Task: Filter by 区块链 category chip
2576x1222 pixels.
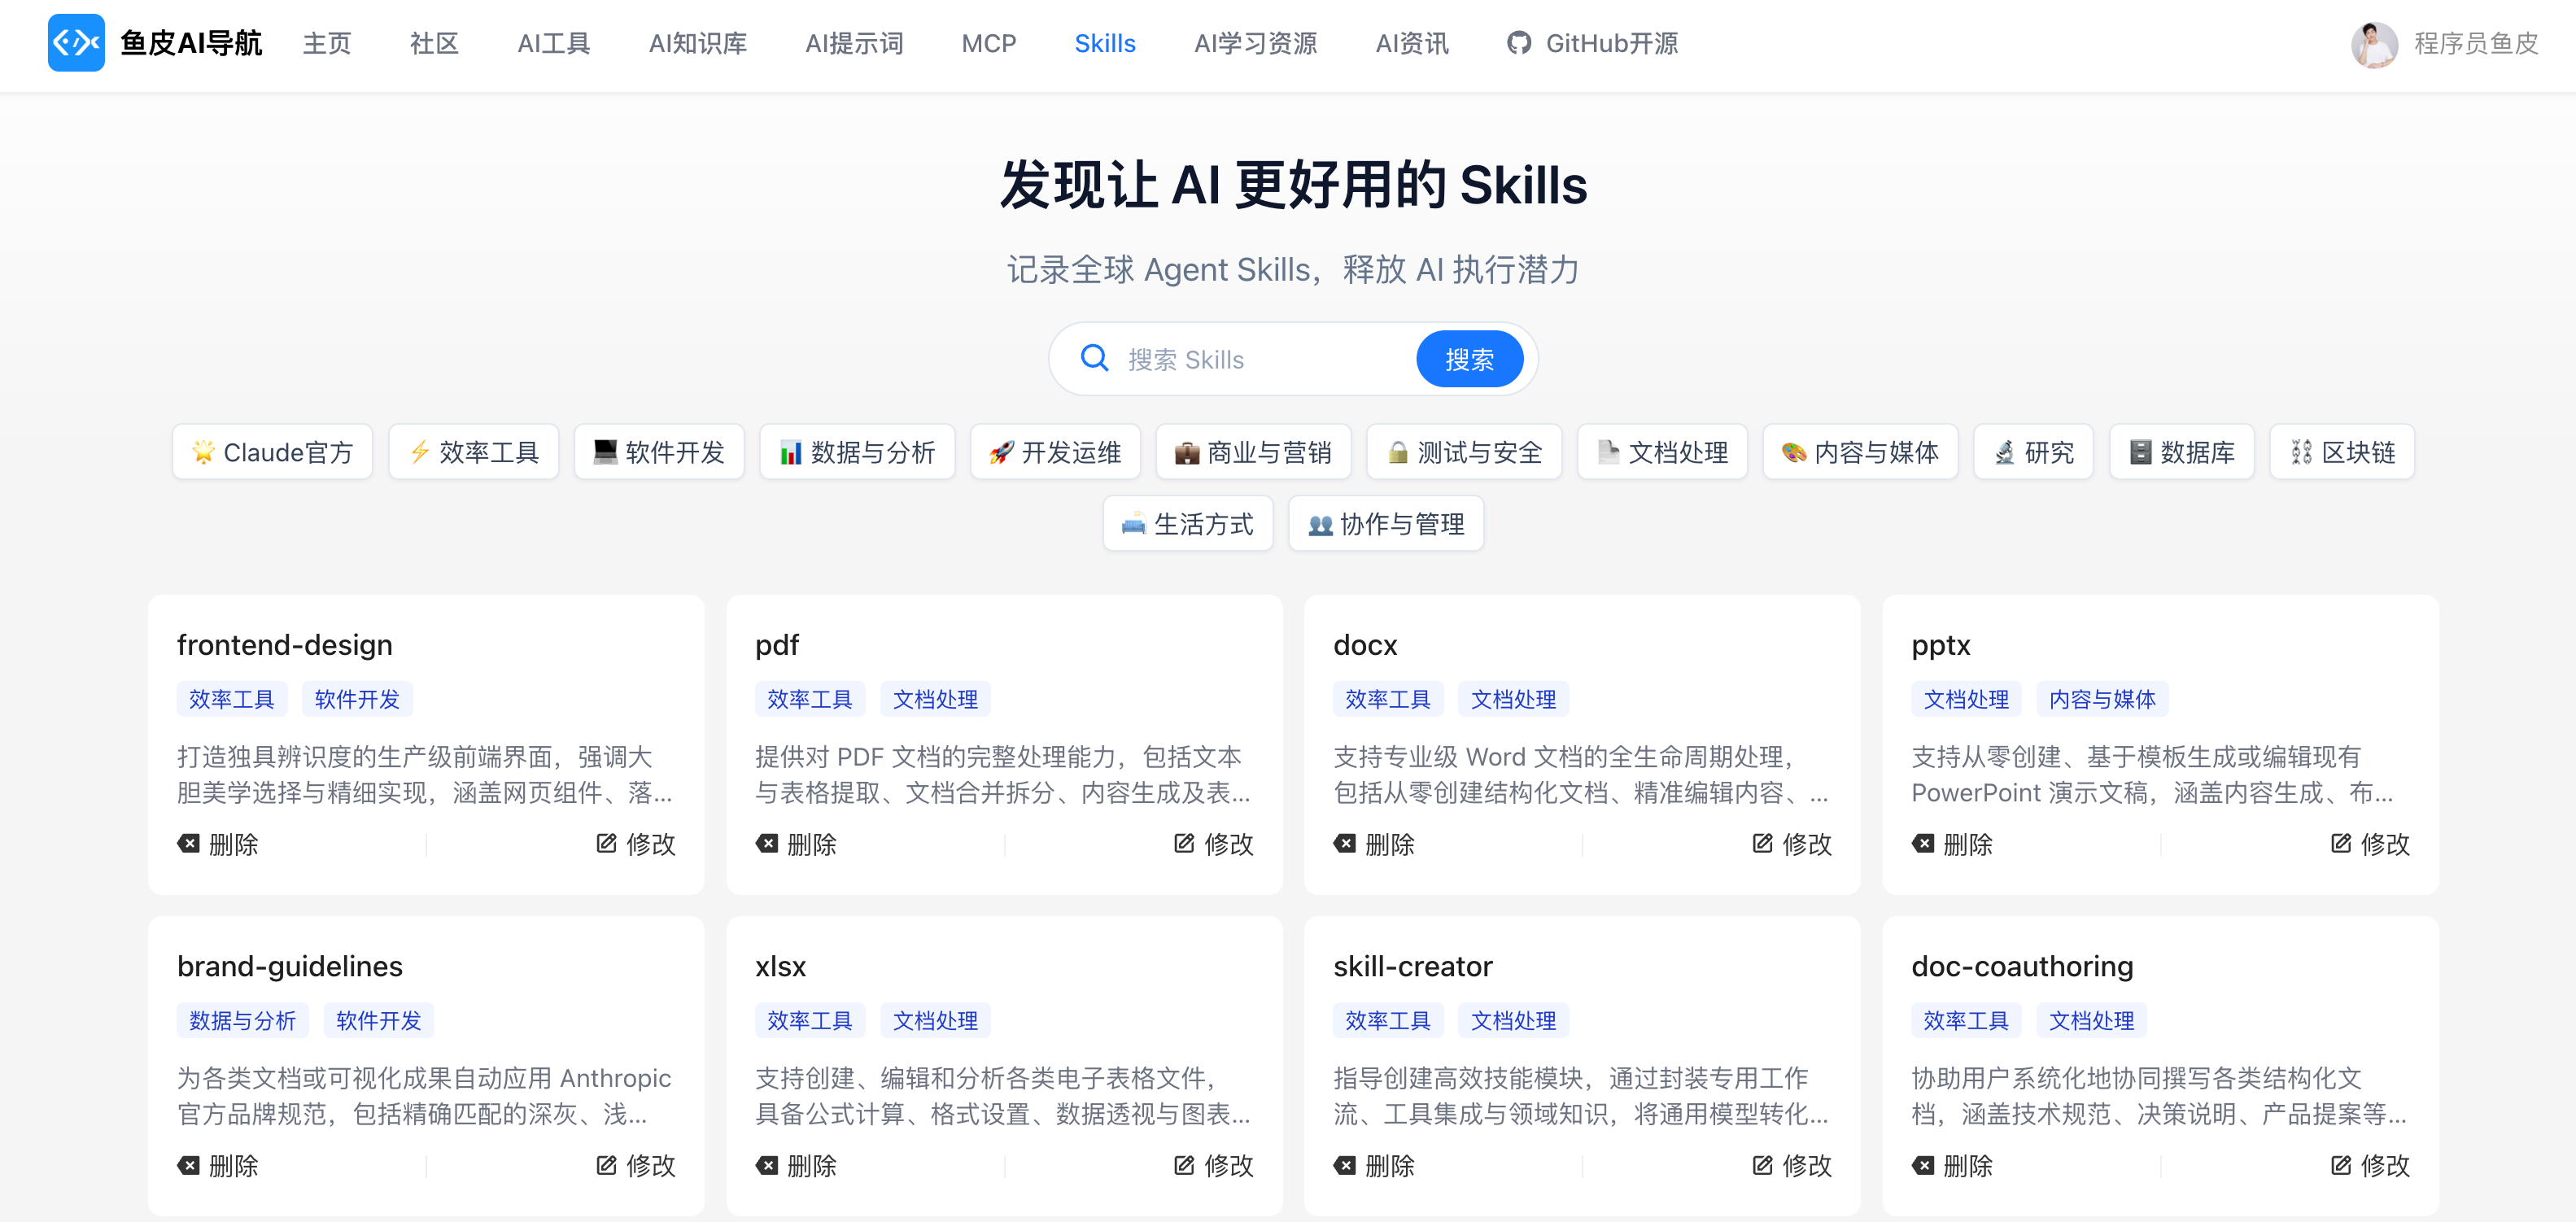Action: pyautogui.click(x=2342, y=453)
